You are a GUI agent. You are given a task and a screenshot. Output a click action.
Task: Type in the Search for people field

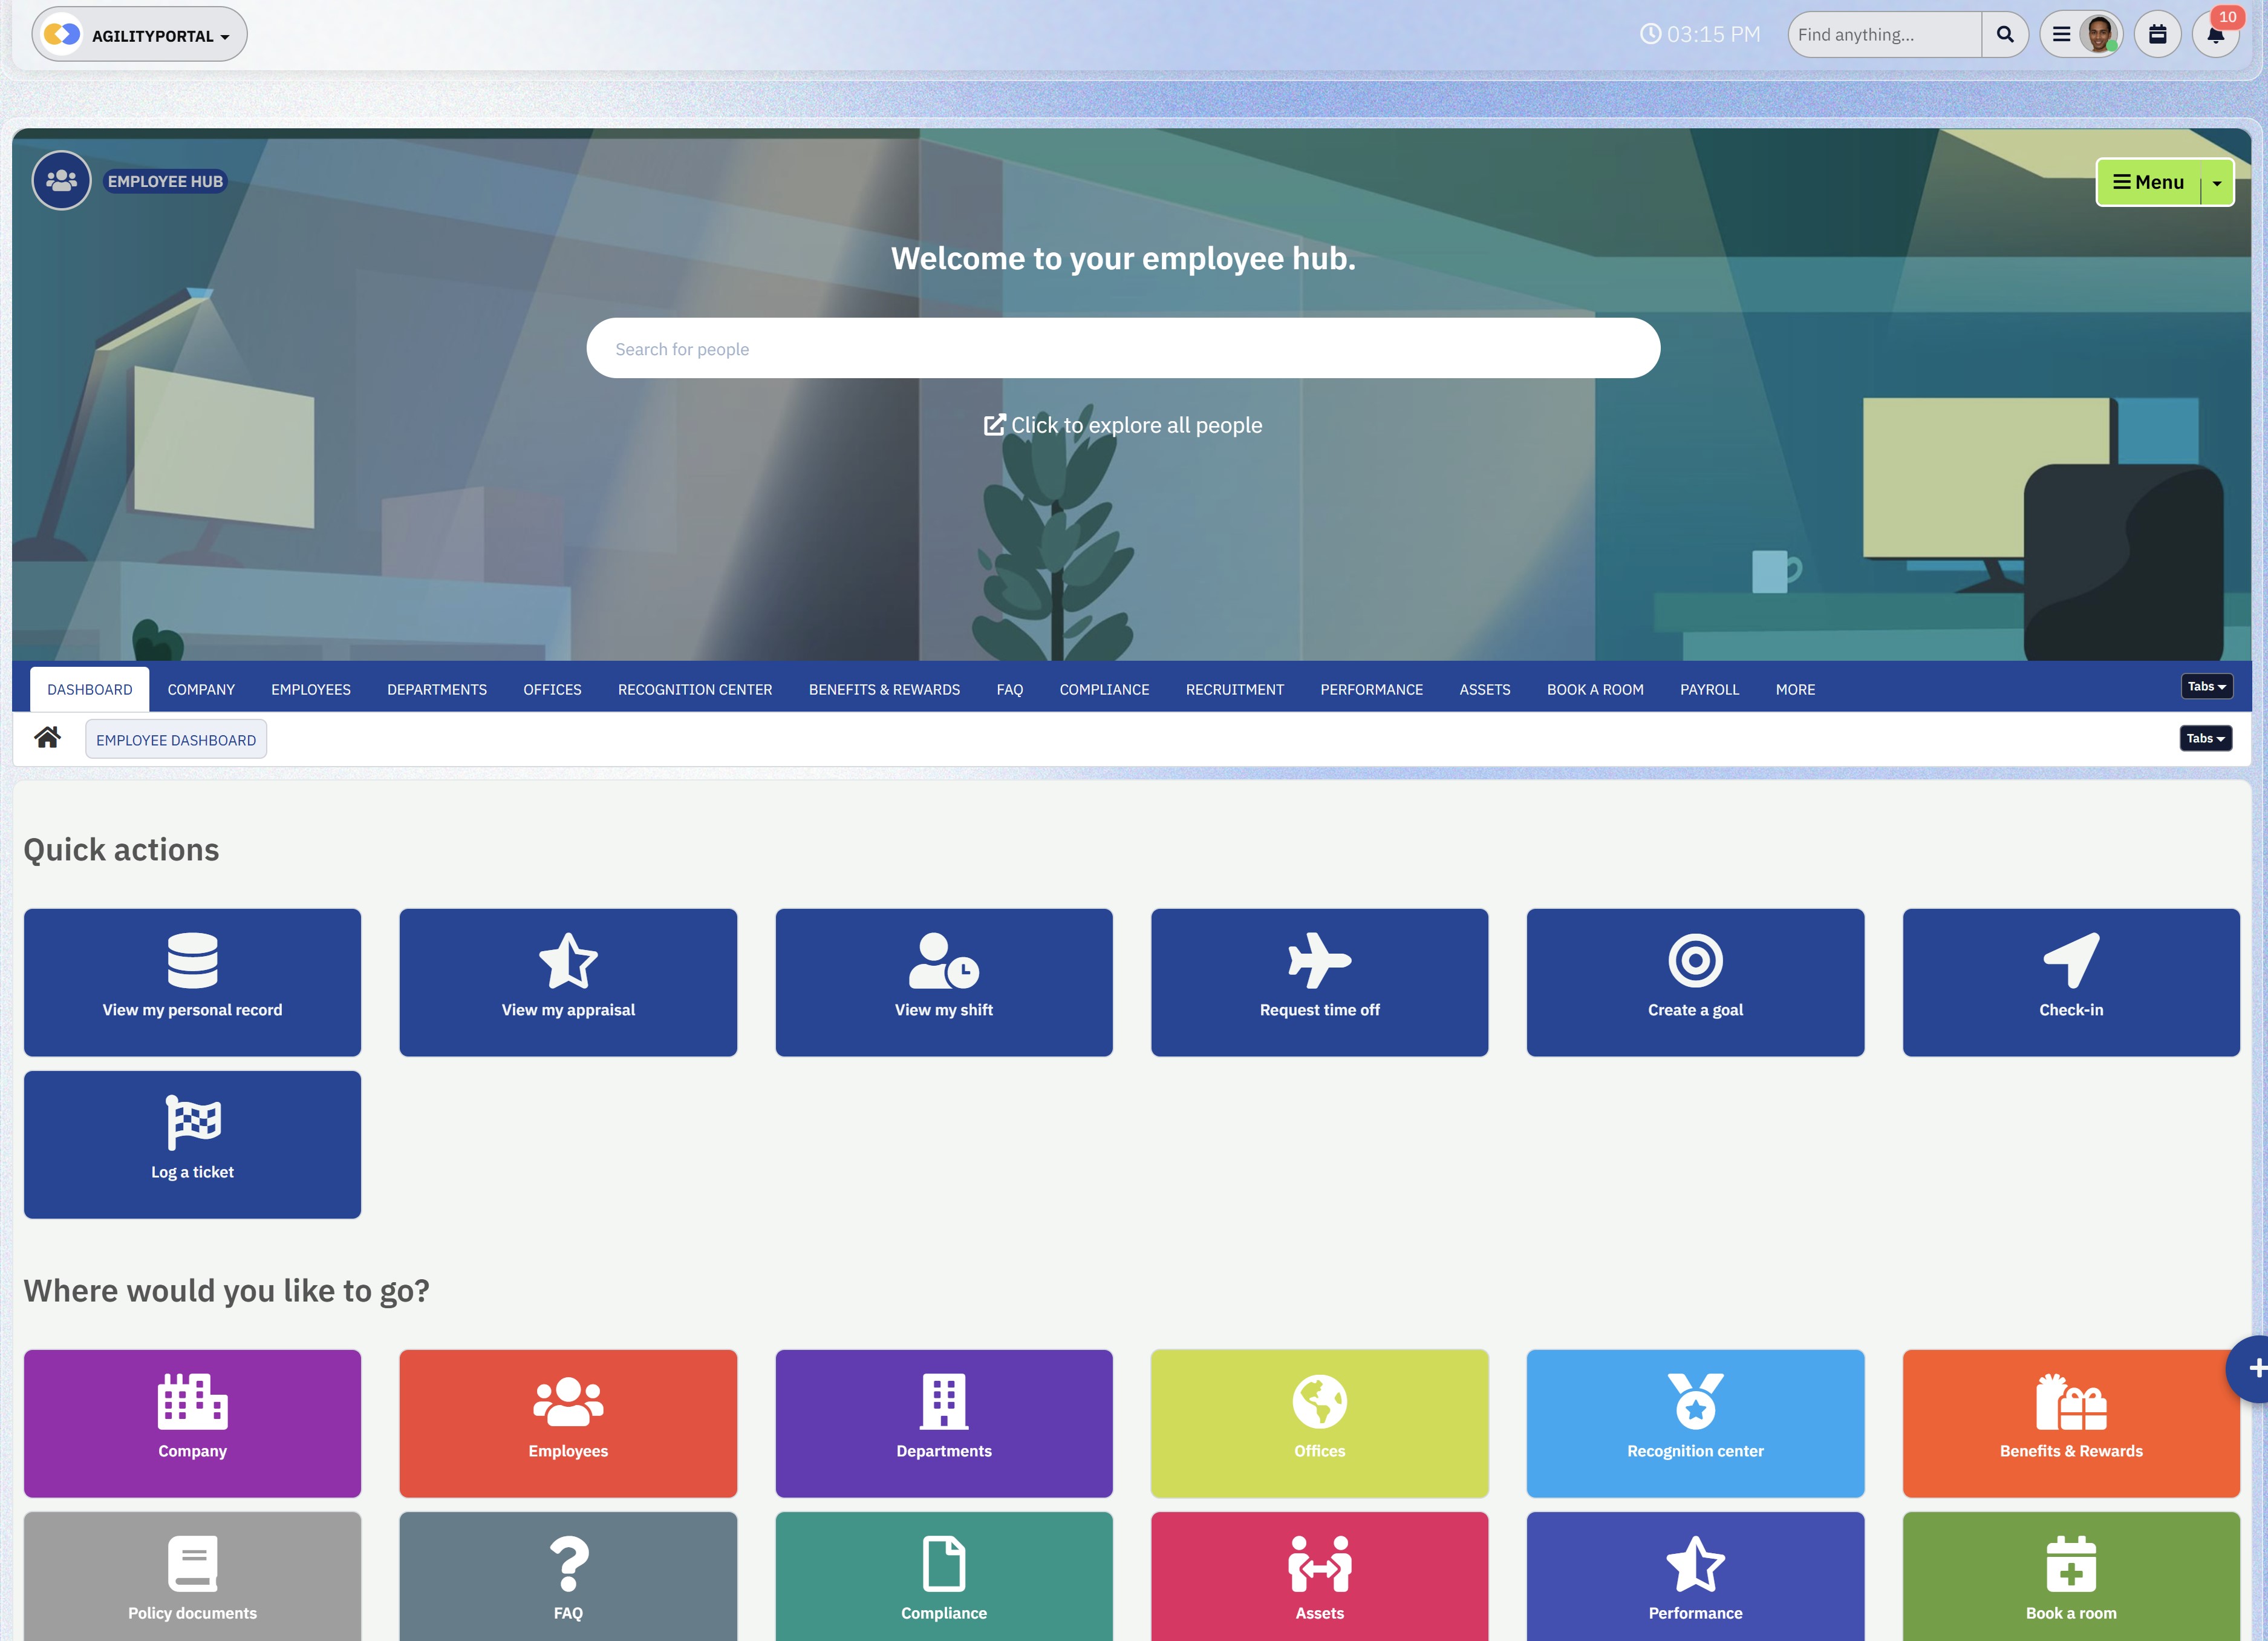pos(1123,348)
